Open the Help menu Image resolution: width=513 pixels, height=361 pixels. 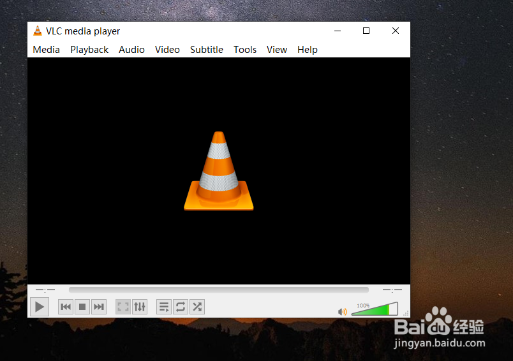point(308,50)
